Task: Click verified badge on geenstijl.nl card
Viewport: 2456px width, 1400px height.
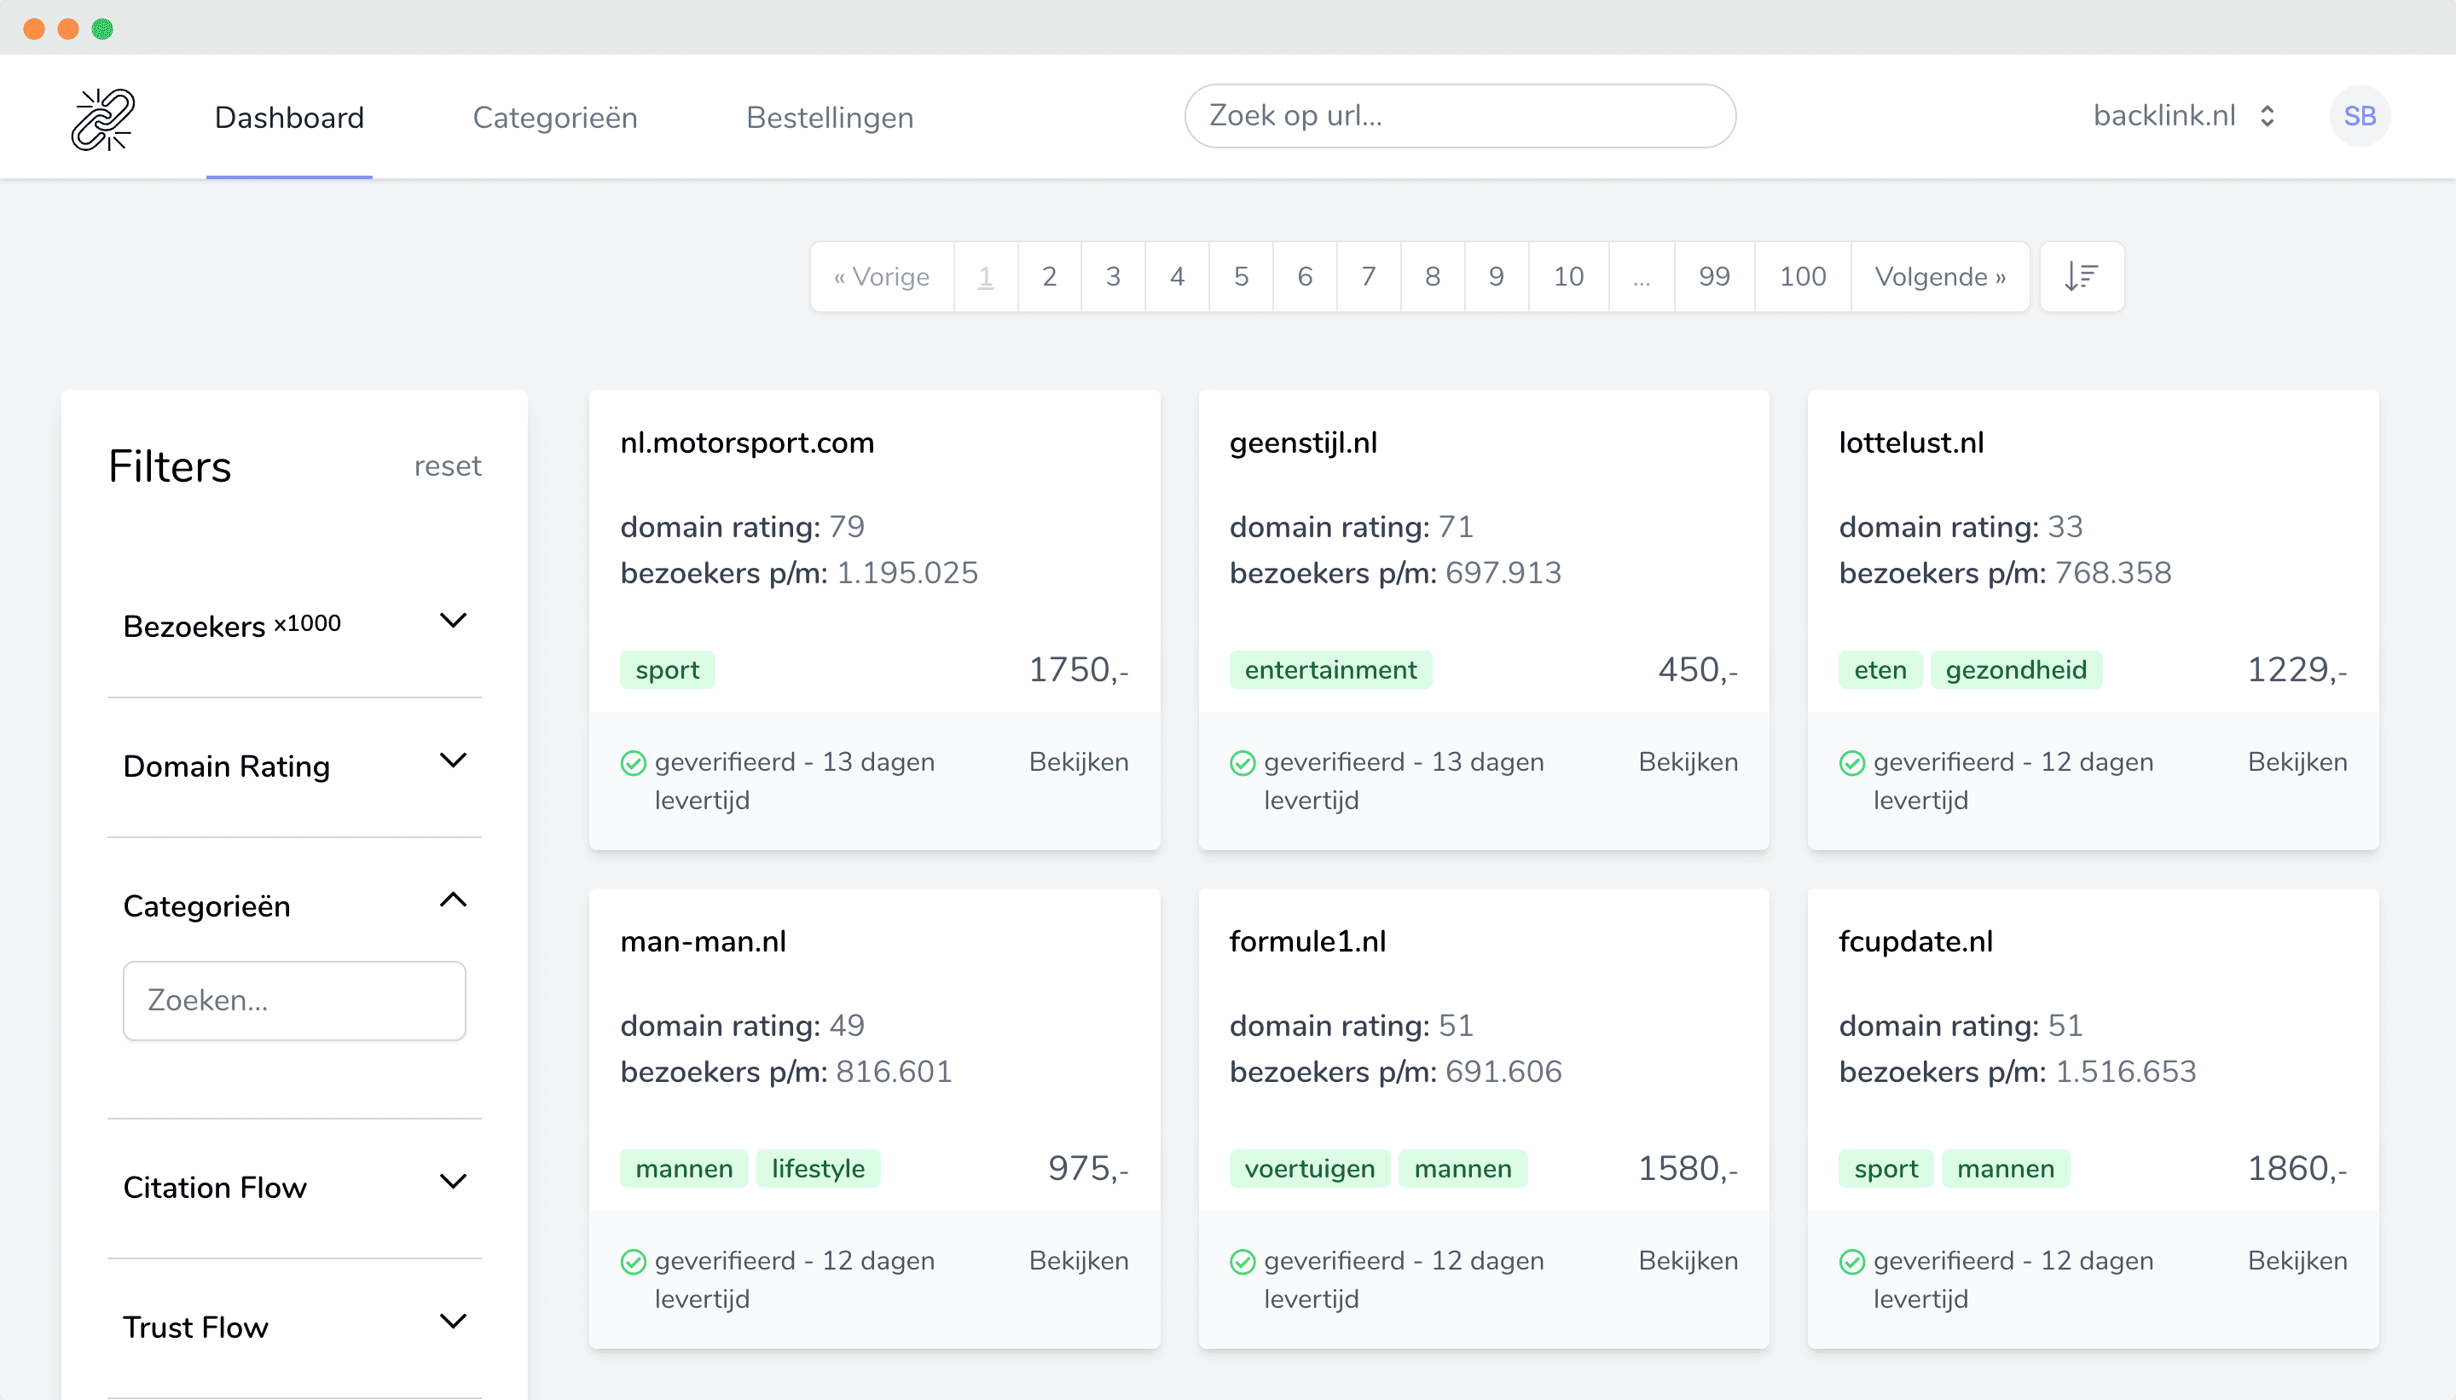Action: (x=1242, y=762)
